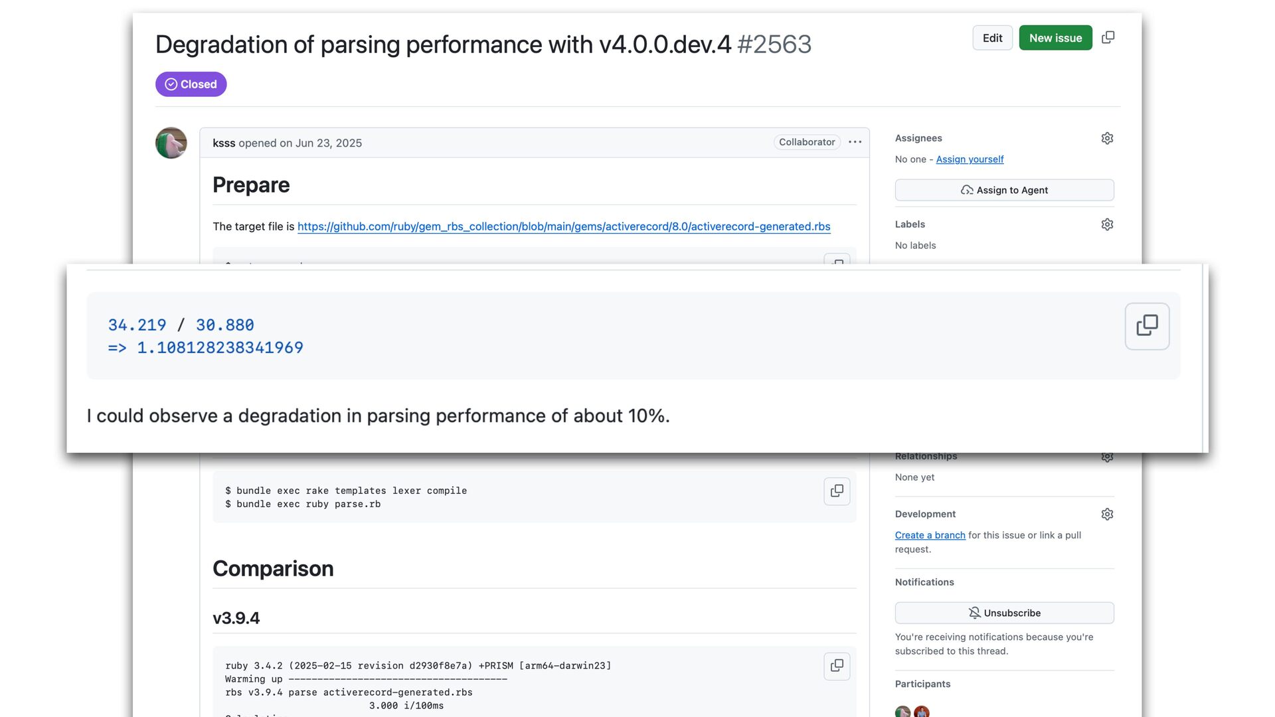1275x717 pixels.
Task: Copy the ruby 3.4.2 benchmark output block
Action: pyautogui.click(x=837, y=666)
